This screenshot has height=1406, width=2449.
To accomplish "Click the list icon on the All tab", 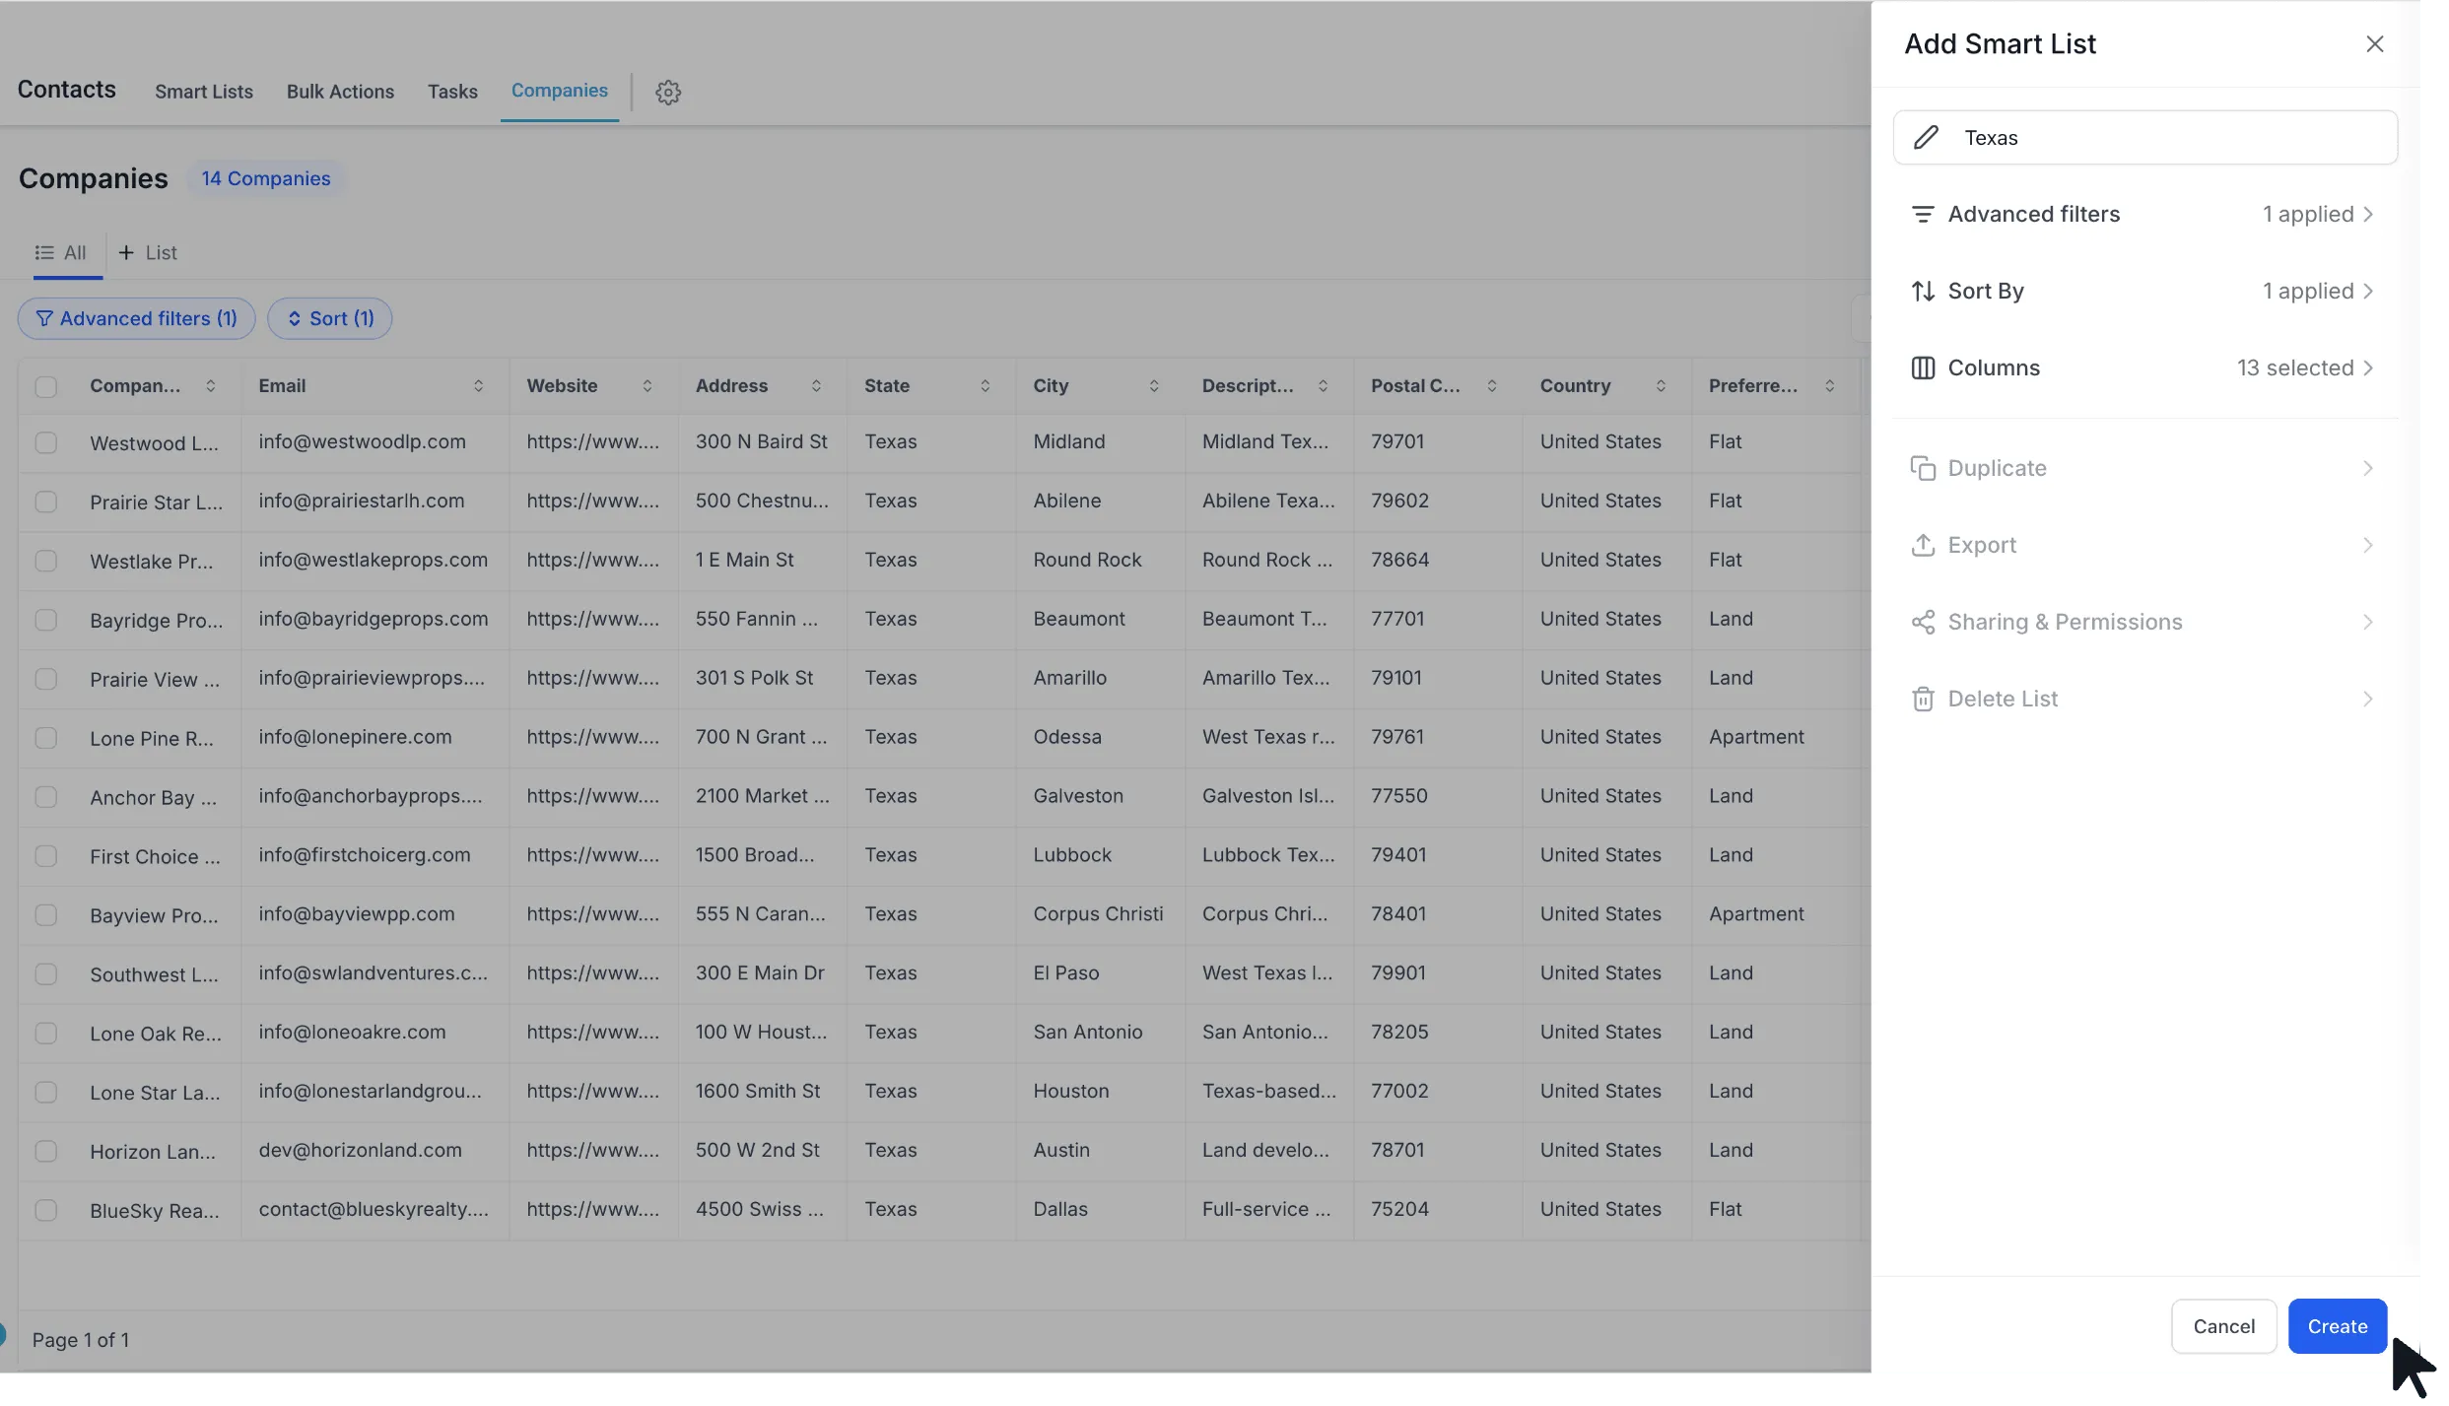I will 44,252.
